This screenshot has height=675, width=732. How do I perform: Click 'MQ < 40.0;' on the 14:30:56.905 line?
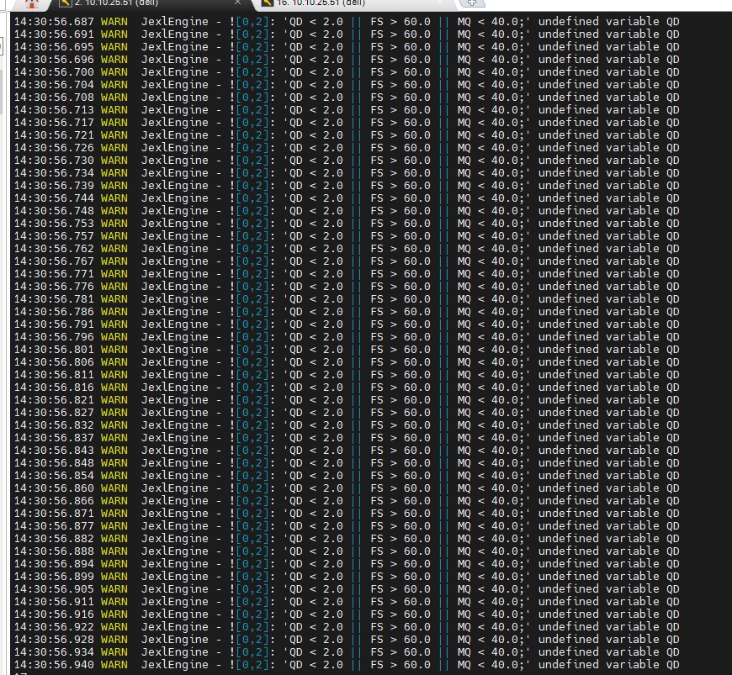(x=492, y=588)
